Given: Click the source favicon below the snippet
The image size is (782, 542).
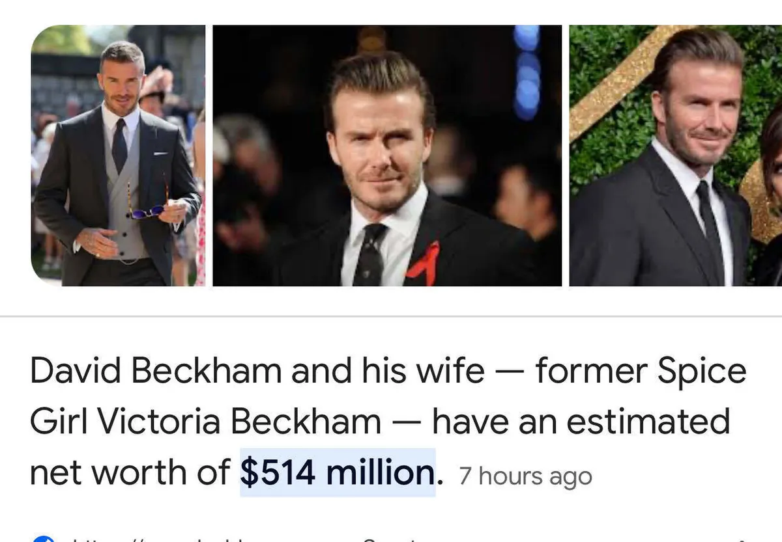Looking at the screenshot, I should 42,538.
